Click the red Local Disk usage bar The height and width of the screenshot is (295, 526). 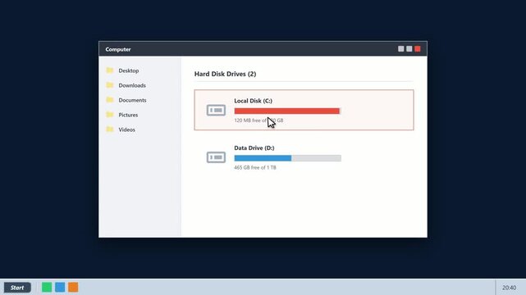point(287,111)
